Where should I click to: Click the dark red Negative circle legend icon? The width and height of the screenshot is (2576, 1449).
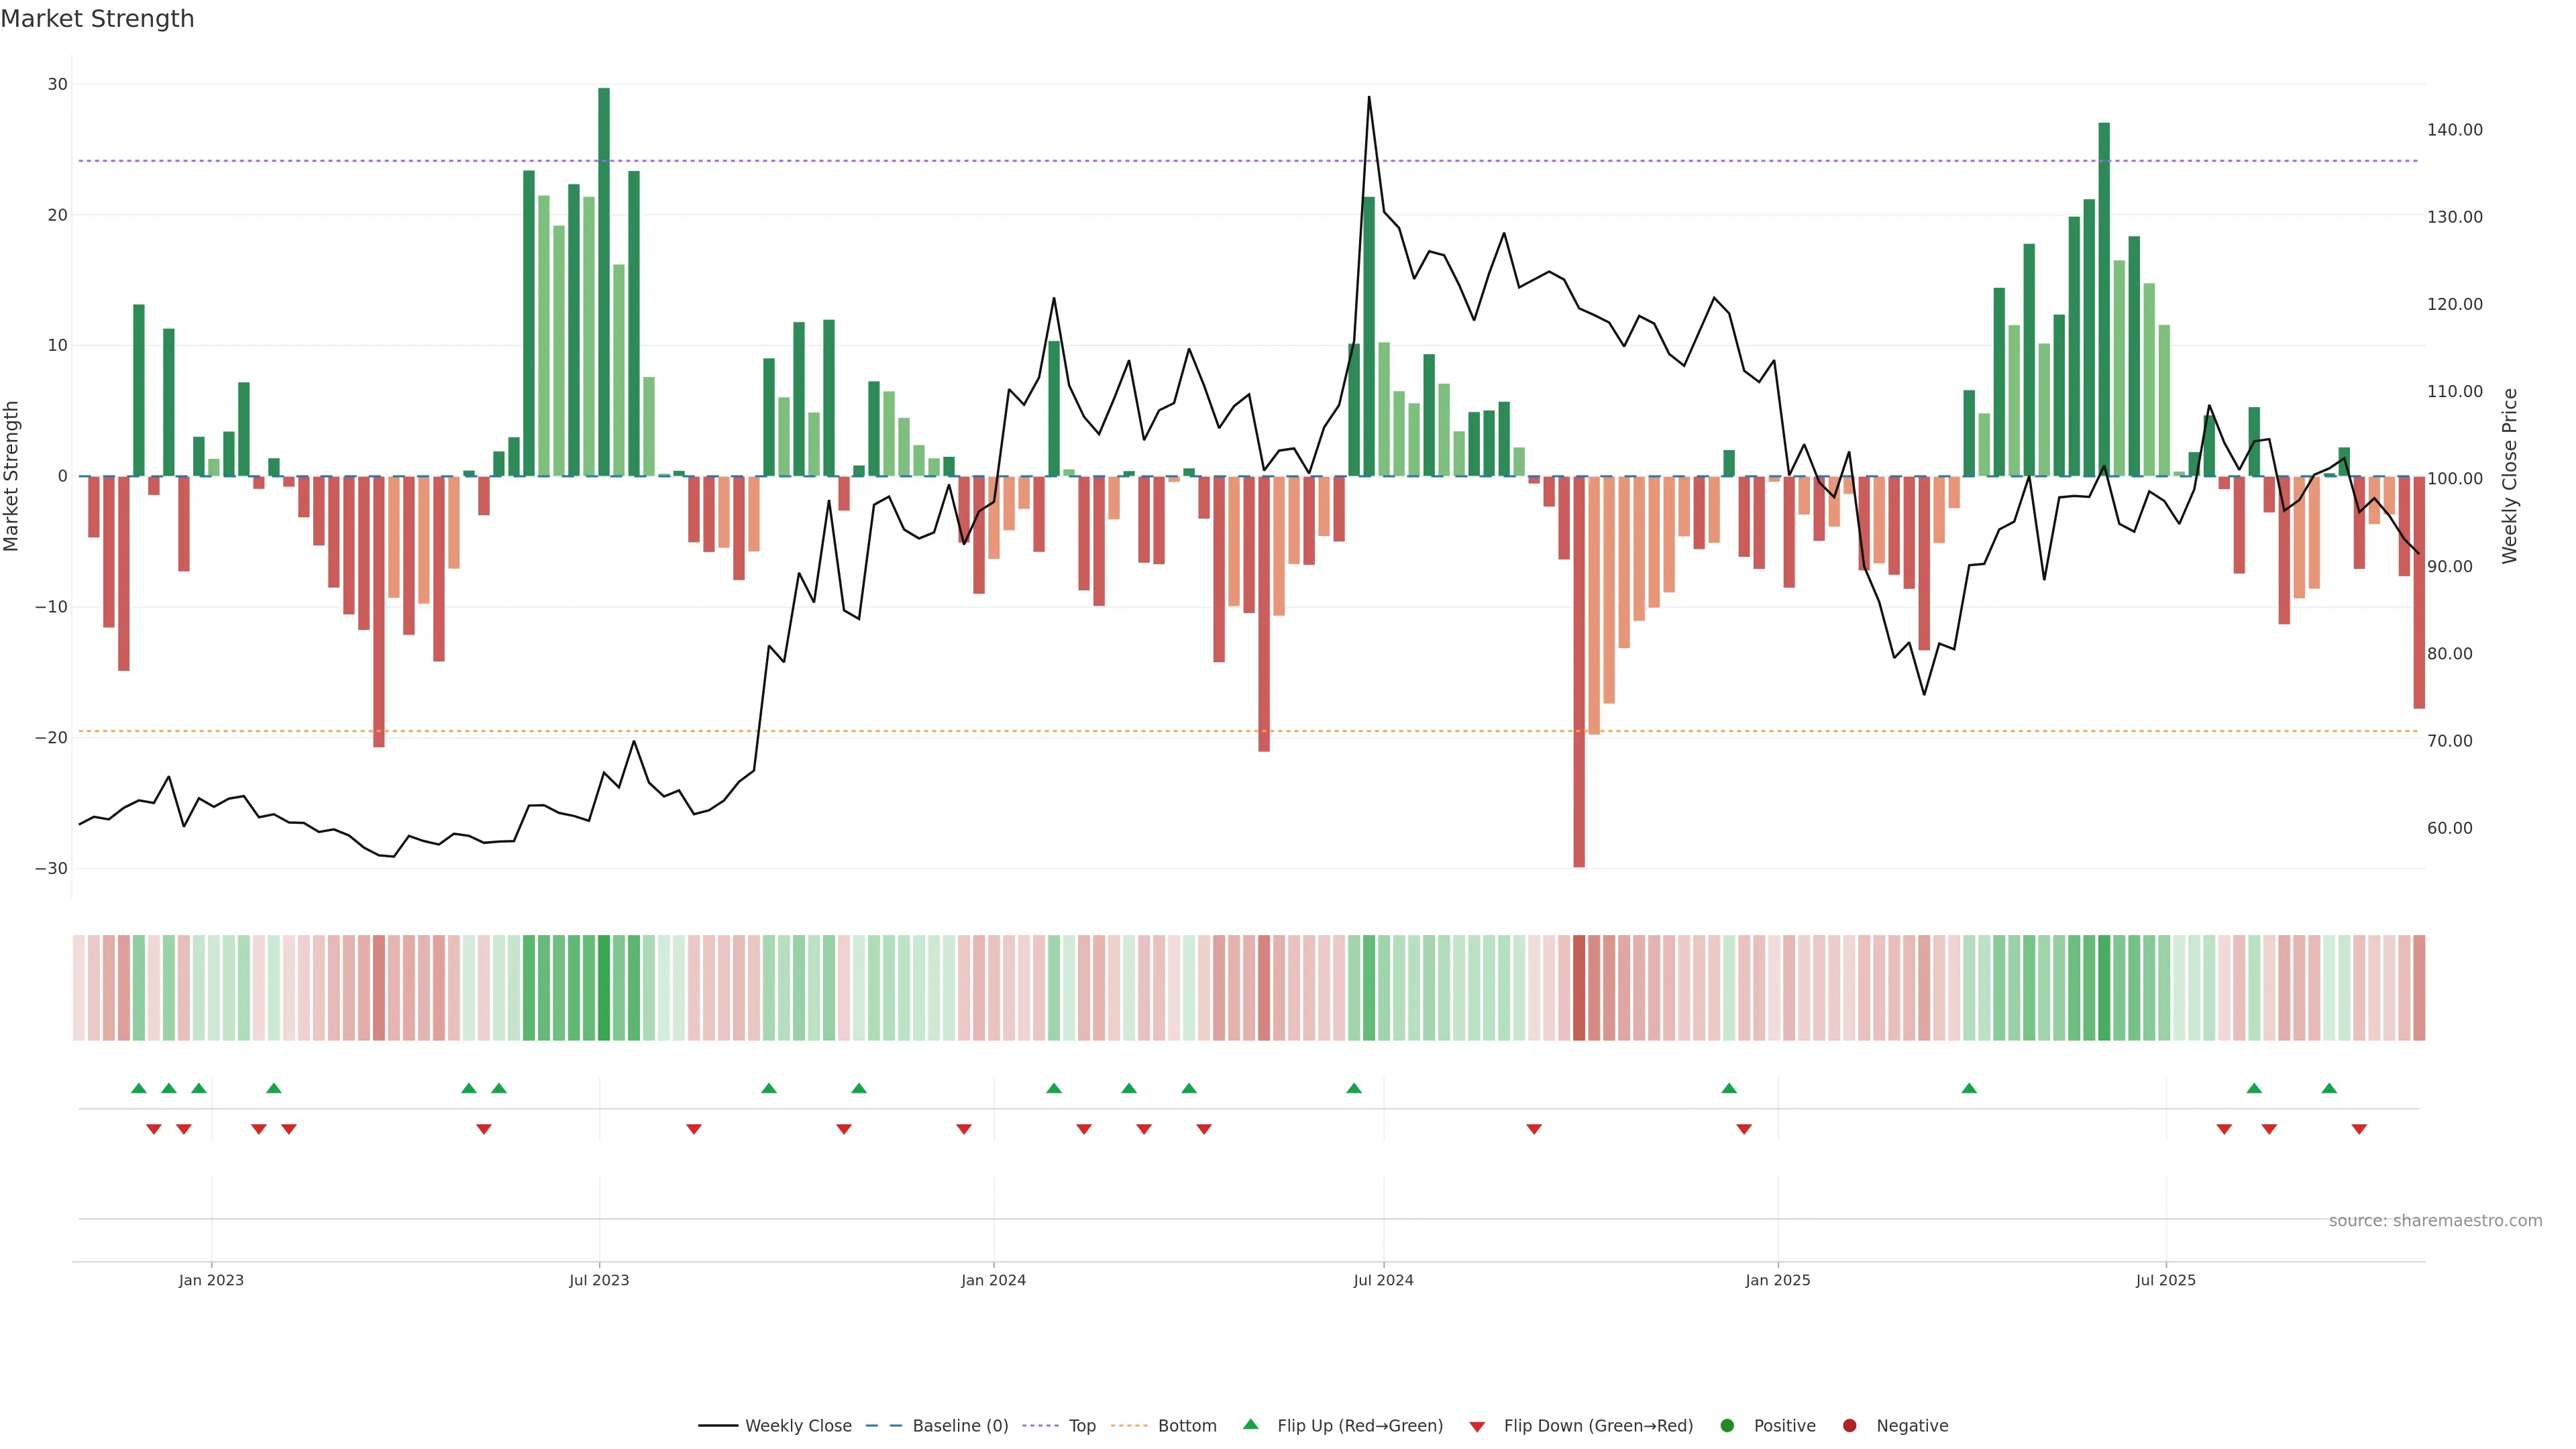coord(1849,1426)
